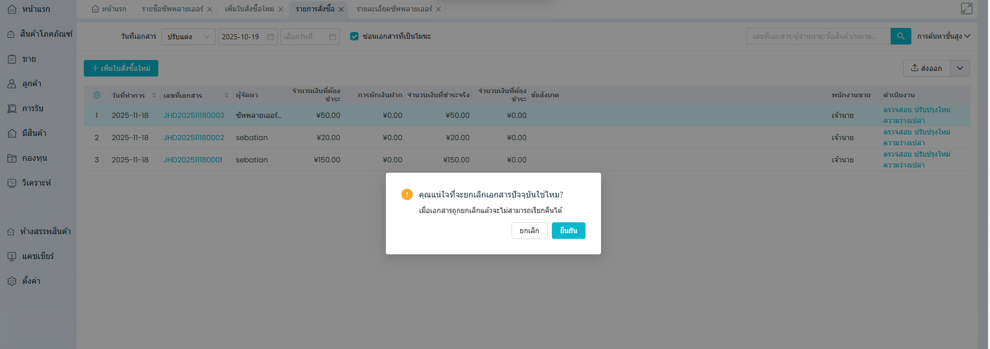Switch to the รายละเอียดซัพพลายเออร์ tab
Screen dimensions: 990x349
[394, 9]
